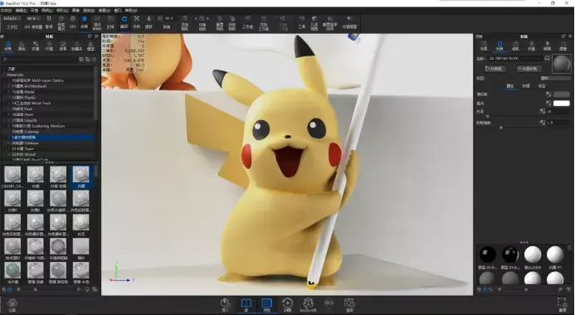This screenshot has width=575, height=315.
Task: Open the 帮助 (Help) menu
Action: (131, 11)
